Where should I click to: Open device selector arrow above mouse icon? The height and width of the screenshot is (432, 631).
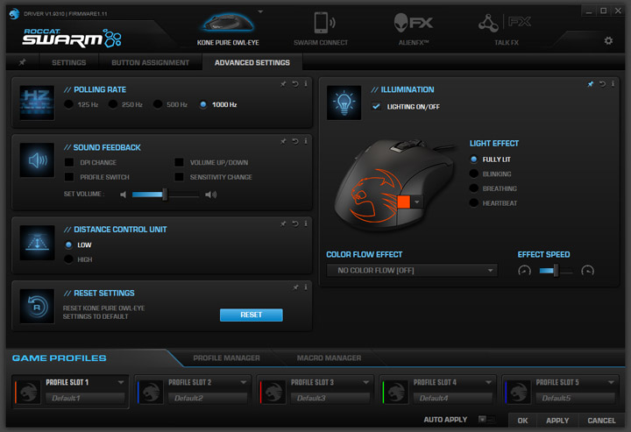pyautogui.click(x=260, y=11)
